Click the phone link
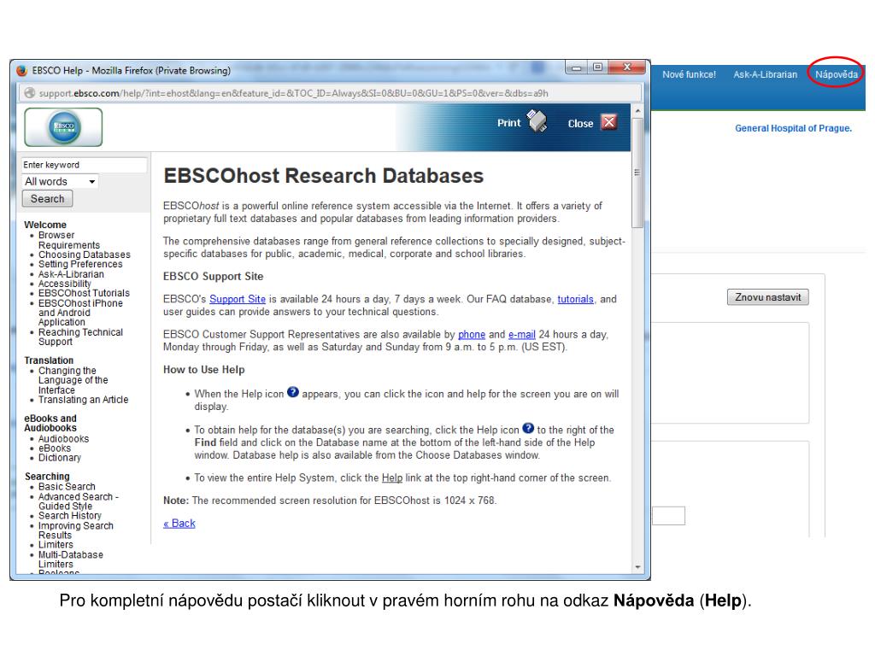 point(472,334)
